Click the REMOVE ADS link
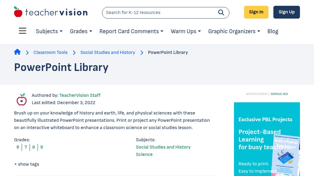314x176 pixels. click(x=279, y=94)
